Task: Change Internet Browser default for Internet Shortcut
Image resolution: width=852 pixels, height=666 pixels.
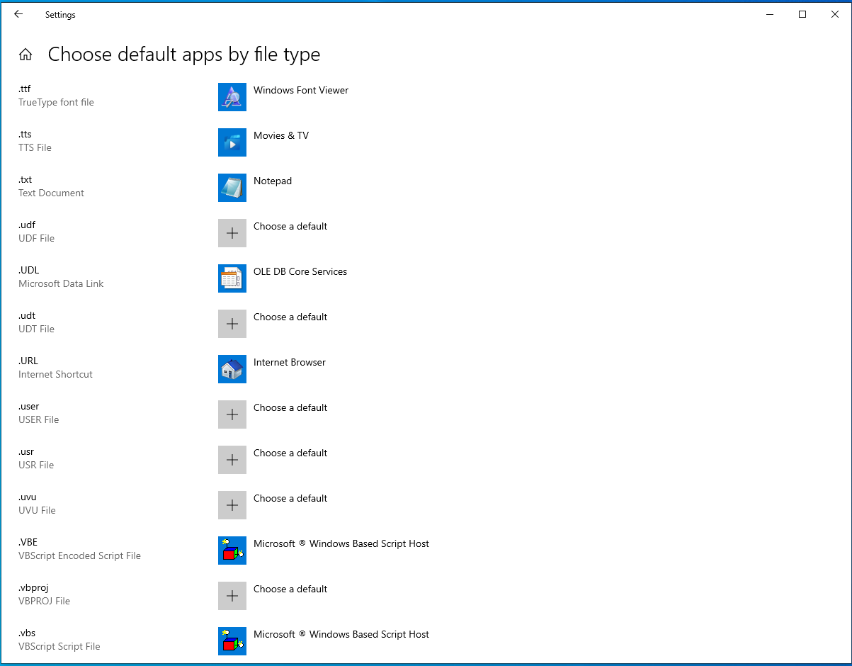Action: click(290, 362)
